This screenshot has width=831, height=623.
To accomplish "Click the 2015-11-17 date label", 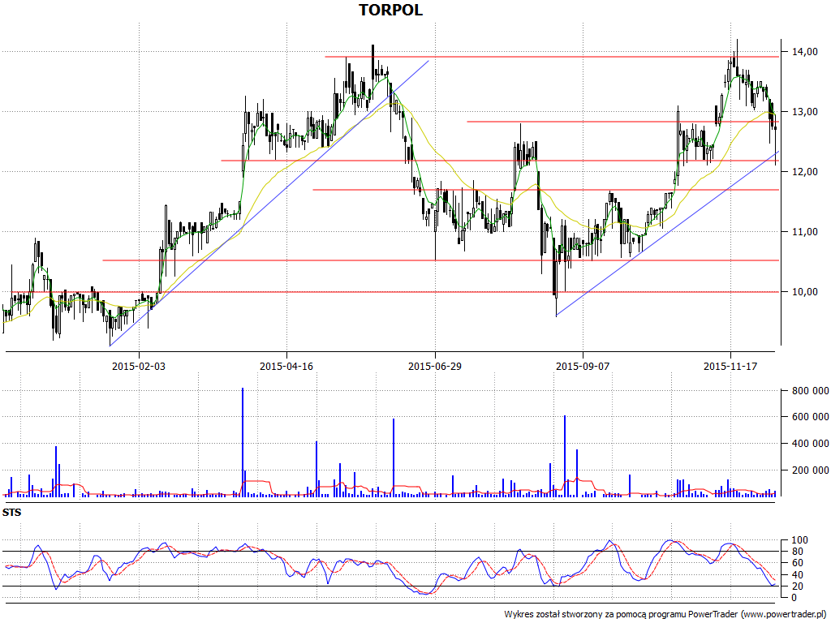I will [730, 366].
